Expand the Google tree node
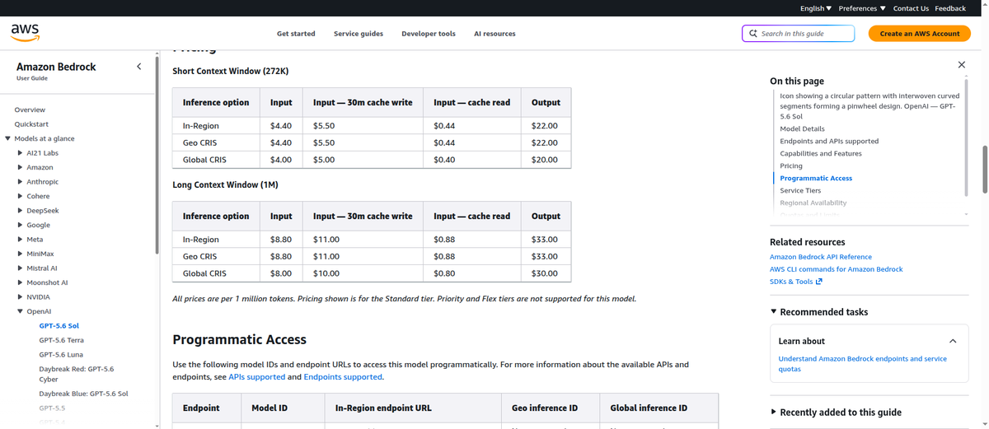This screenshot has height=429, width=989. click(x=21, y=225)
